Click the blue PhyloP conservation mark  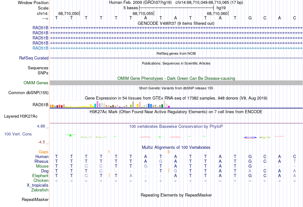pos(250,137)
